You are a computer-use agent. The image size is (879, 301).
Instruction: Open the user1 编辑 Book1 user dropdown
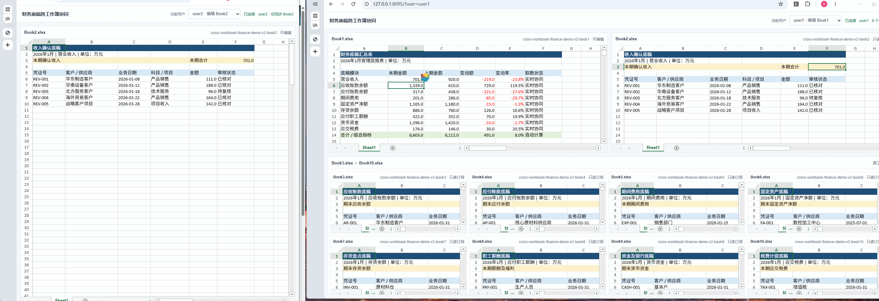[815, 20]
